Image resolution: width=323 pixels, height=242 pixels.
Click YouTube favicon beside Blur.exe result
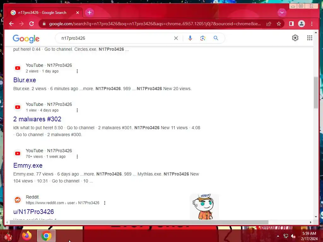[x=18, y=68]
